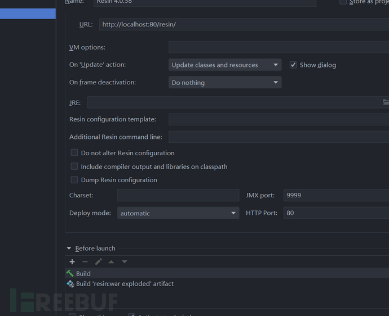Move the selected task down with the arrow
Image resolution: width=389 pixels, height=316 pixels.
pyautogui.click(x=125, y=261)
